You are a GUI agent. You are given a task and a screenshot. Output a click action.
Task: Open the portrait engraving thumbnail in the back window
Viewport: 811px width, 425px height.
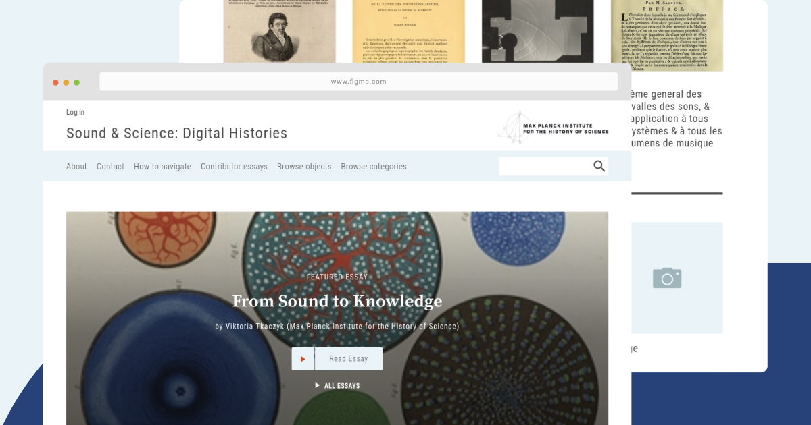pyautogui.click(x=279, y=32)
